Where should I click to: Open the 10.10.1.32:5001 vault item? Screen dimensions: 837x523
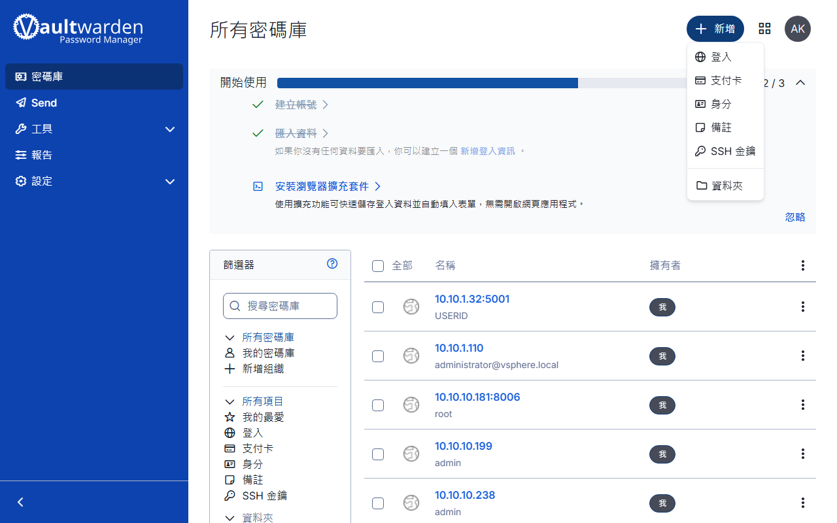(472, 299)
